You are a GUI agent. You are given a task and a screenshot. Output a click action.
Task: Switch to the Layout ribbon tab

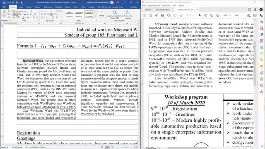[38, 7]
